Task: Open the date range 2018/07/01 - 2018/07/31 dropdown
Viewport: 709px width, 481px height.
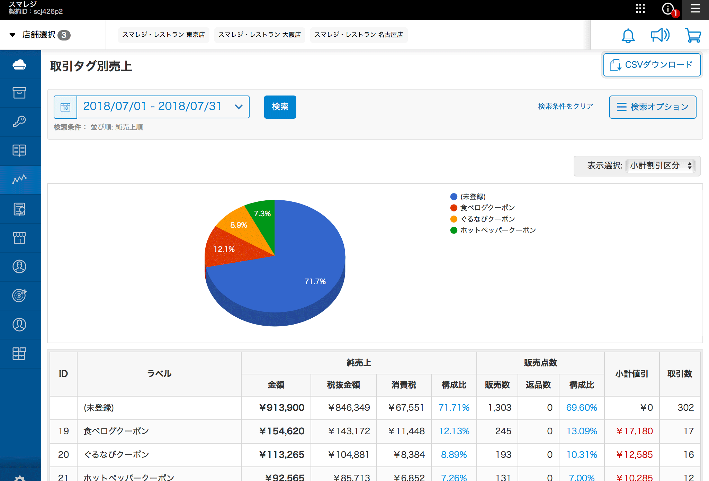Action: click(x=163, y=107)
